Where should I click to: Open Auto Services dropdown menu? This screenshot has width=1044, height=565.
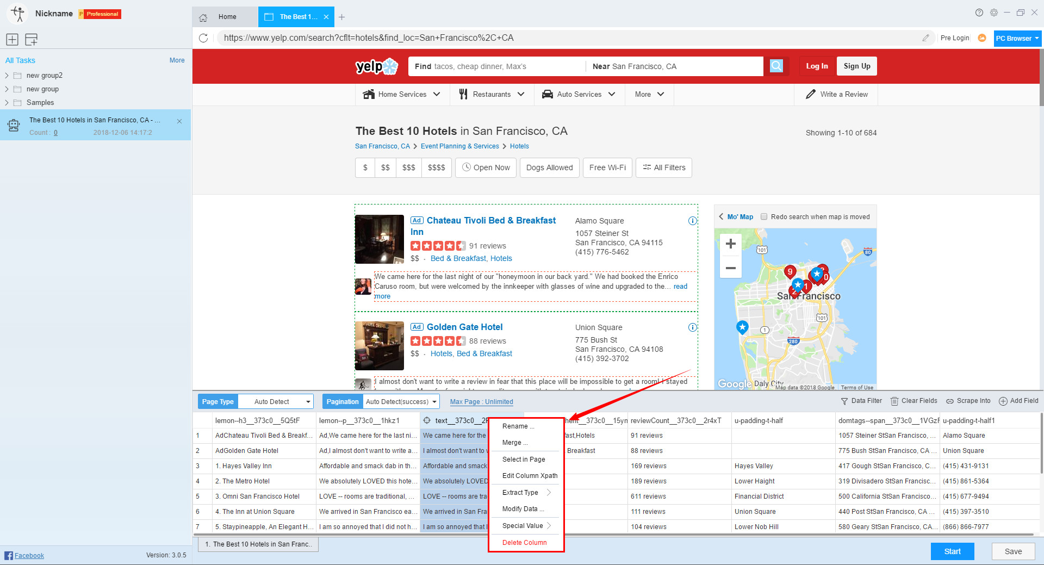coord(579,94)
